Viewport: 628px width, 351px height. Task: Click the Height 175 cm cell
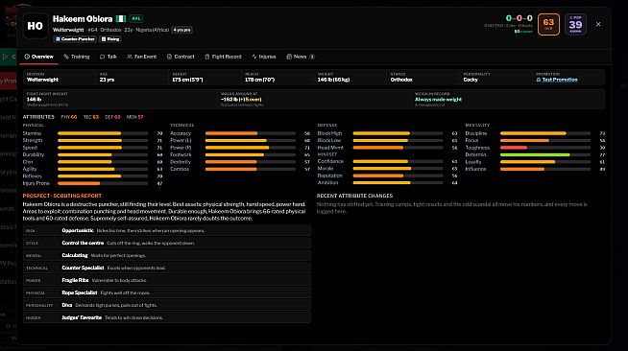click(205, 77)
